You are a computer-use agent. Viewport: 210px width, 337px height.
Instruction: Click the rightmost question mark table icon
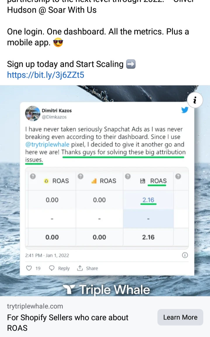click(178, 176)
